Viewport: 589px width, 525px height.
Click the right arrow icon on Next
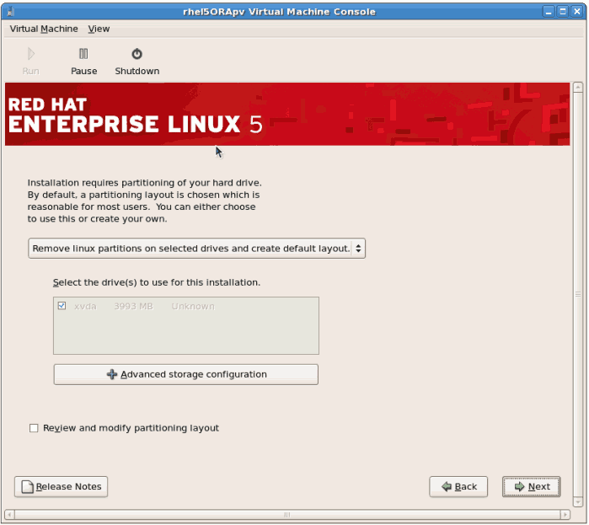[x=520, y=486]
